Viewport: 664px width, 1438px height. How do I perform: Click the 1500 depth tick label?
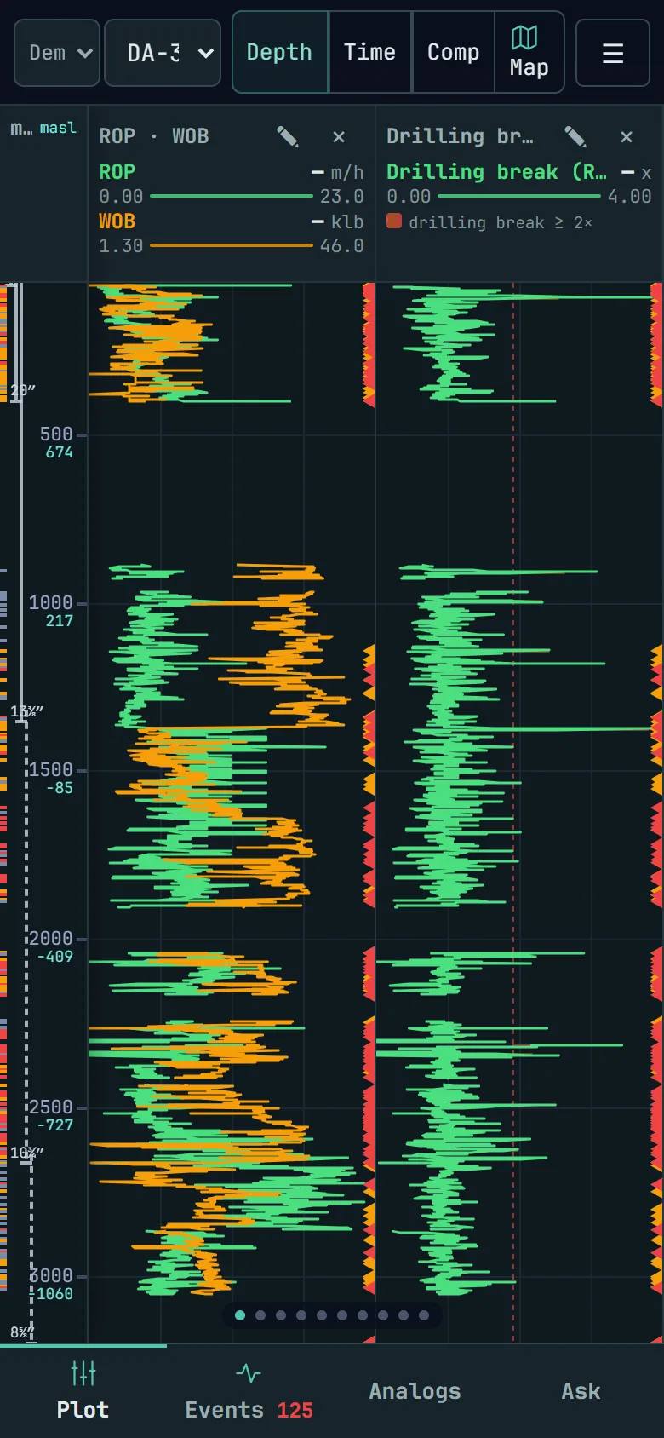51,770
